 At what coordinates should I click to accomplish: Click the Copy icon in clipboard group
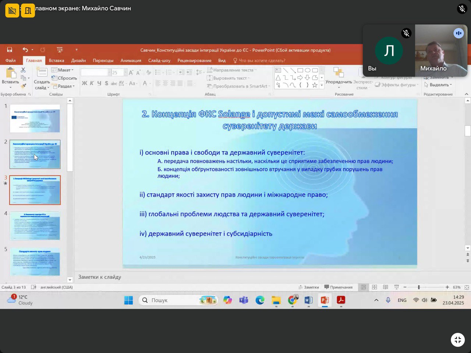pyautogui.click(x=24, y=78)
